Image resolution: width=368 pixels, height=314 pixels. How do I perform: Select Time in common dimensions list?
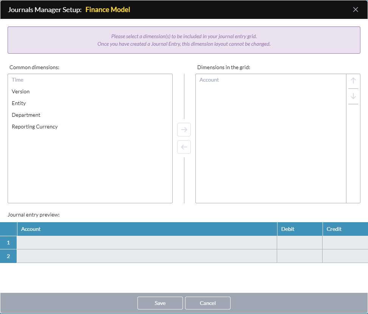90,80
